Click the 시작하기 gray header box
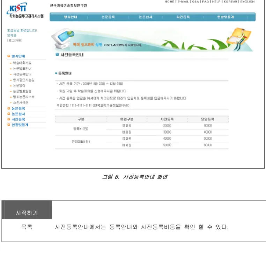Viewport: 266px width, 257px height. 27,210
